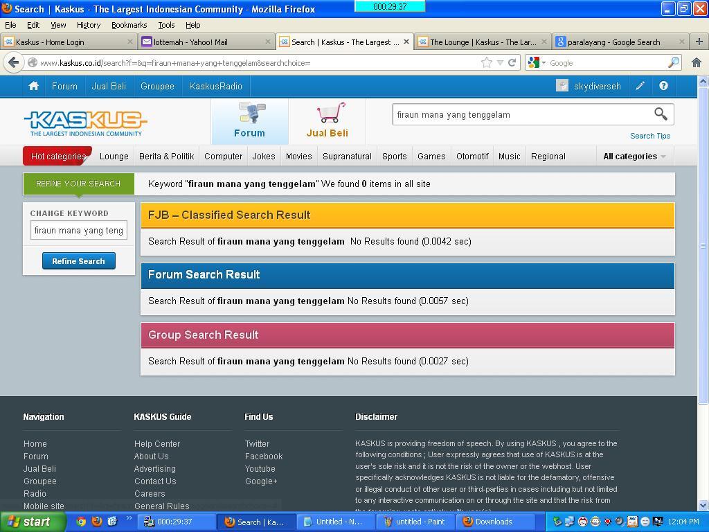Bookmark this page with the star icon
The image size is (709, 532).
[x=487, y=62]
